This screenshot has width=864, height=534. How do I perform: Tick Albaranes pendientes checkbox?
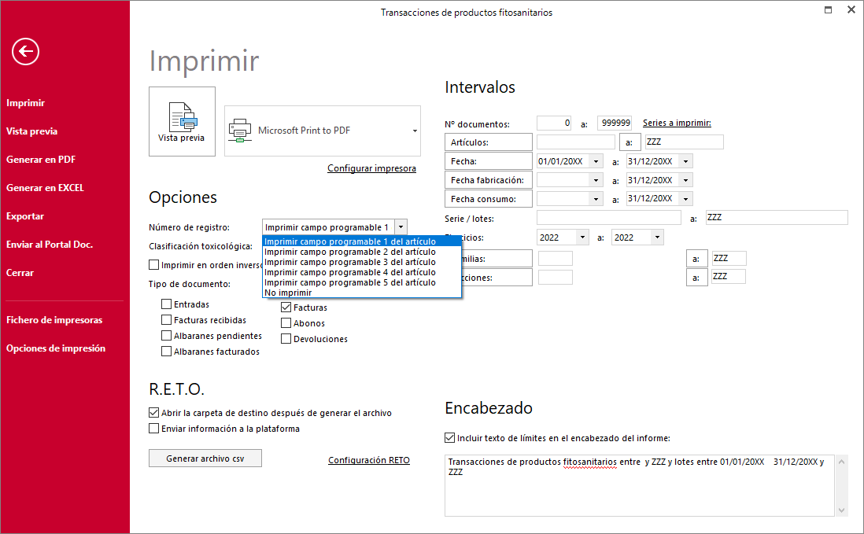point(166,335)
